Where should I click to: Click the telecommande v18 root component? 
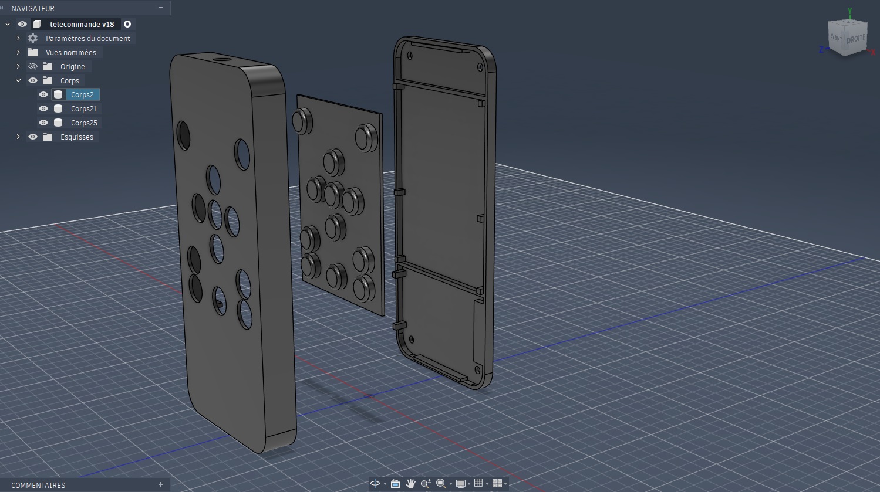pyautogui.click(x=82, y=24)
